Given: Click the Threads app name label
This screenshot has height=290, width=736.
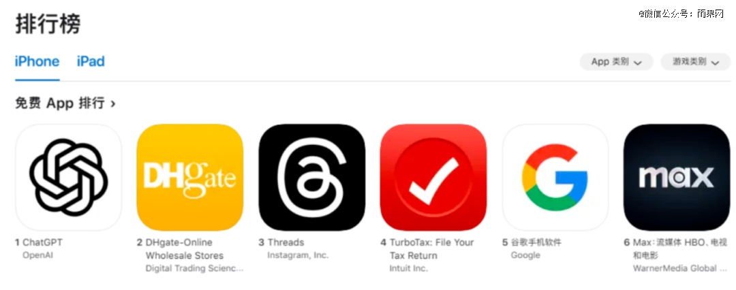Looking at the screenshot, I should click(286, 242).
